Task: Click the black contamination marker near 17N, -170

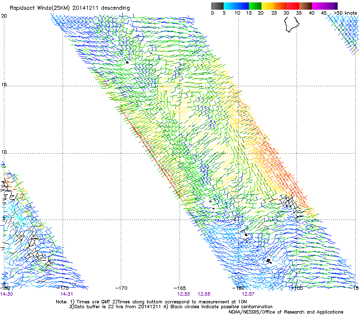Action: (127, 62)
